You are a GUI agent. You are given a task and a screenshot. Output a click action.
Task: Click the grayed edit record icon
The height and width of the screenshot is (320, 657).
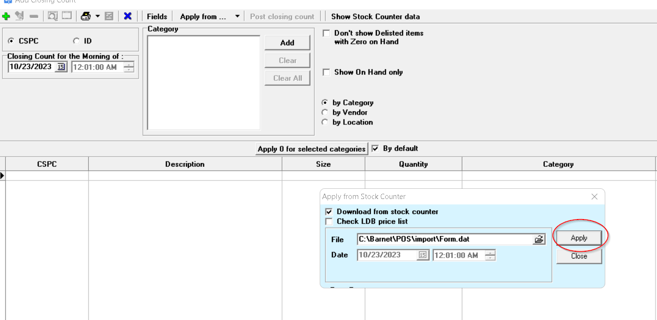tap(20, 16)
